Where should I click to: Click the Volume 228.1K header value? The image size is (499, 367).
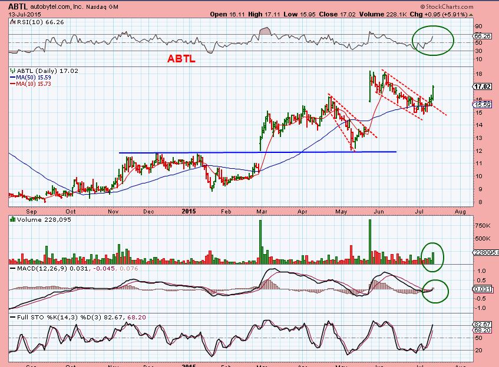tap(383, 14)
